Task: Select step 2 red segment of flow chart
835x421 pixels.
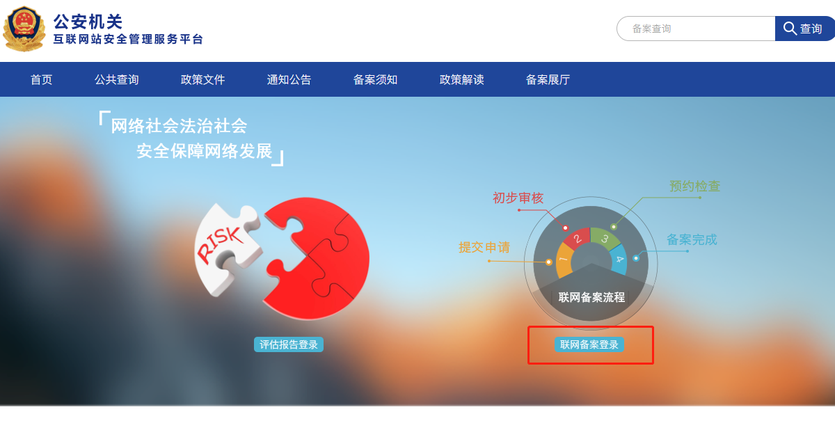Action: click(577, 238)
